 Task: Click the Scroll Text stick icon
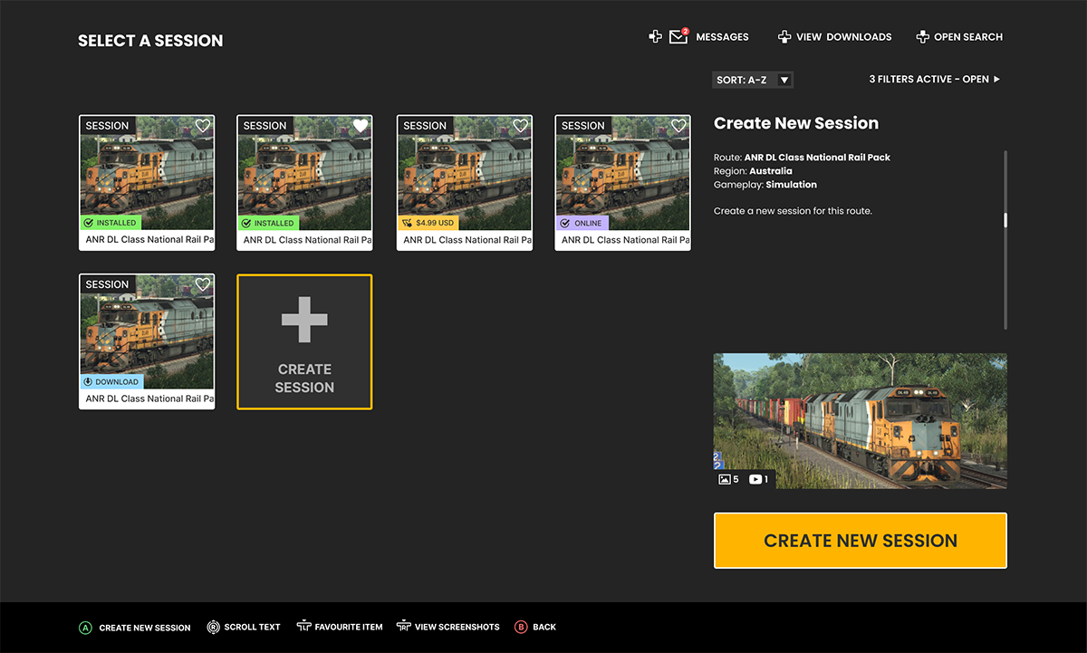(213, 627)
